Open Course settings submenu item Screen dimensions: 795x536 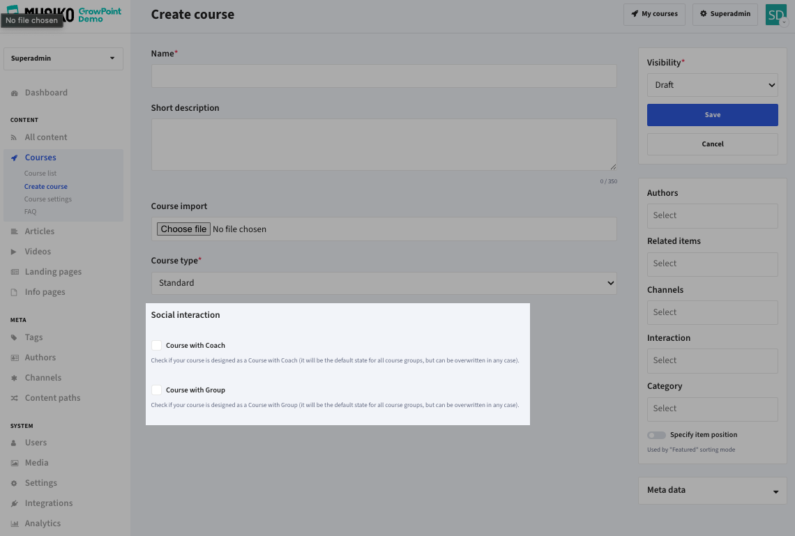pyautogui.click(x=47, y=199)
